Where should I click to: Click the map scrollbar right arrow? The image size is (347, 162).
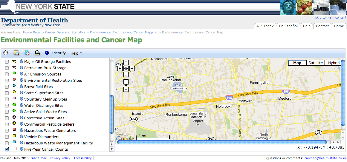click(338, 142)
